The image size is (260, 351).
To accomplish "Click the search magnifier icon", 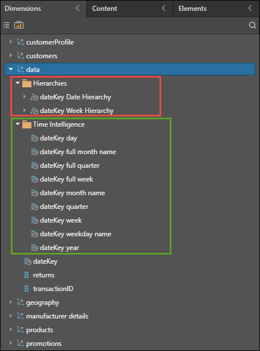I will coord(253,25).
